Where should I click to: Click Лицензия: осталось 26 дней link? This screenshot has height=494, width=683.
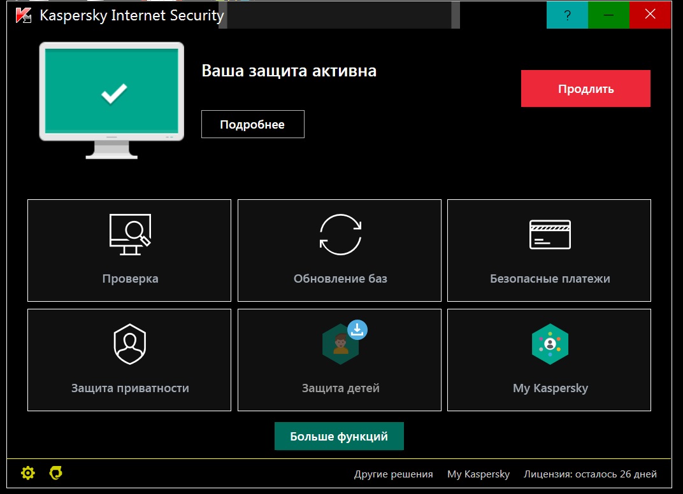[x=590, y=474]
